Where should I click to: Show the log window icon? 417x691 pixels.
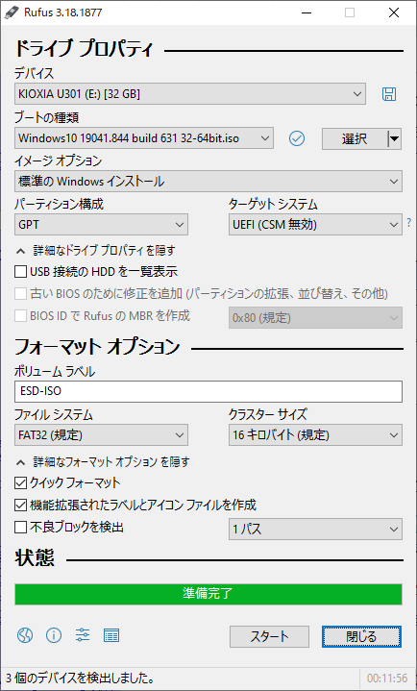pyautogui.click(x=111, y=635)
